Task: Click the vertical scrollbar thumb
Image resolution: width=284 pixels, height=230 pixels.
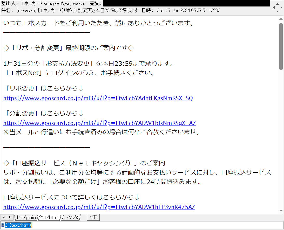Action: click(281, 46)
